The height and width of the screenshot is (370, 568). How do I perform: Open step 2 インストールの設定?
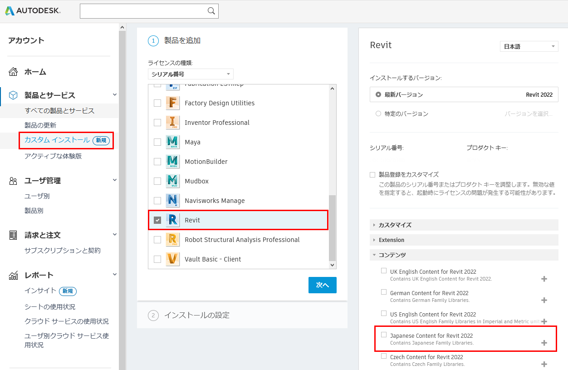(x=242, y=315)
